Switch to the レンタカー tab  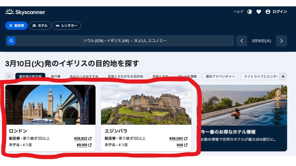[66, 26]
